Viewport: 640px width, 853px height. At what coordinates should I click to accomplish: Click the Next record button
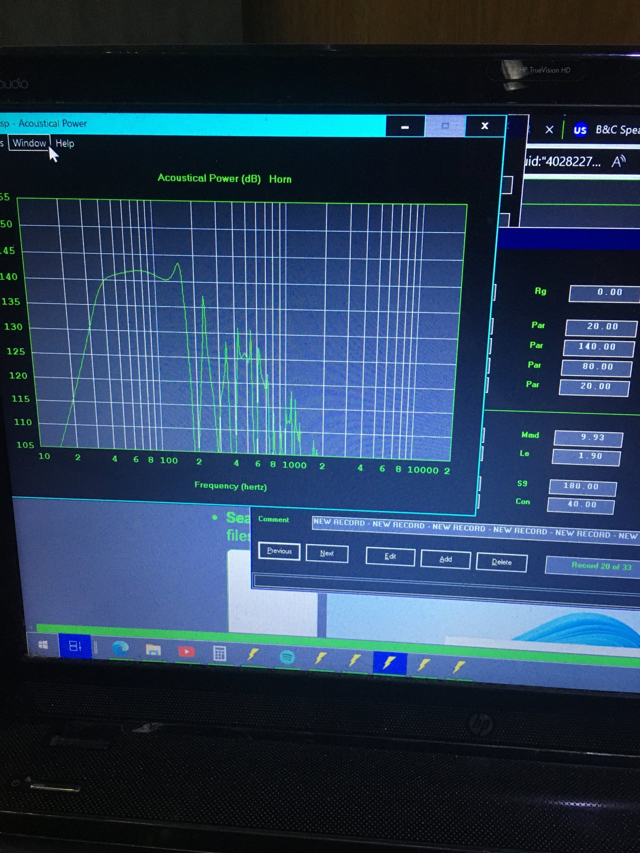[x=327, y=554]
